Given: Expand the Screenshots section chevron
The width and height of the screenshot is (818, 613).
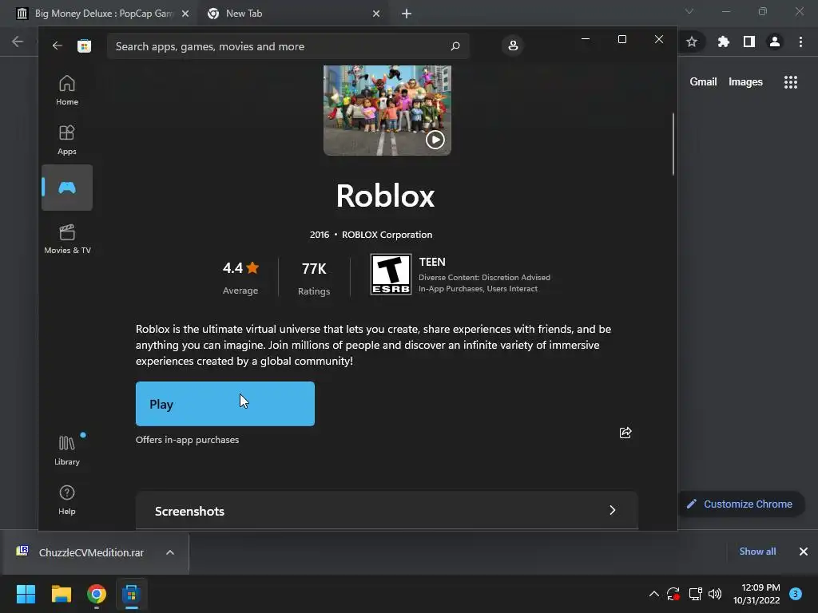Looking at the screenshot, I should pos(613,510).
